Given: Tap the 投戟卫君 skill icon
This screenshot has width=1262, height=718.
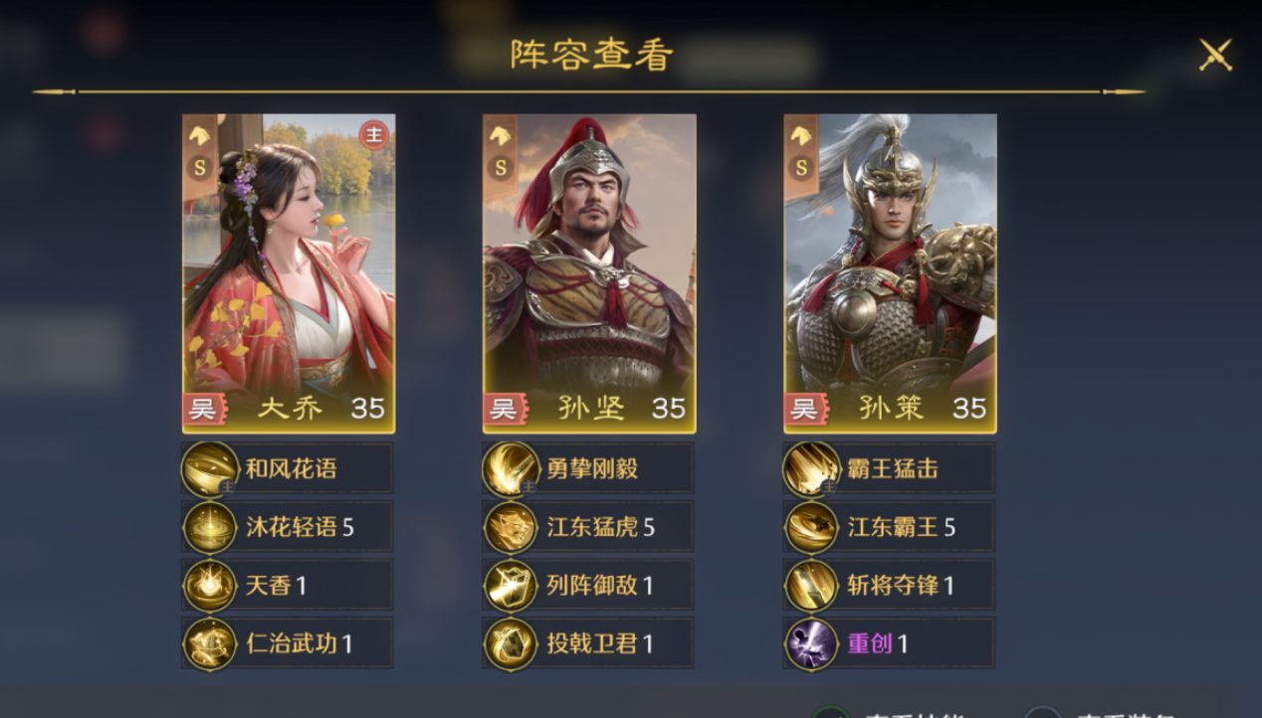Looking at the screenshot, I should tap(512, 643).
